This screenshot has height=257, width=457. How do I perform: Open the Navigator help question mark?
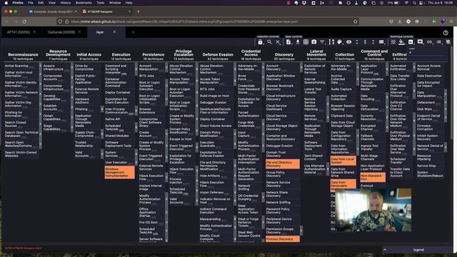click(x=446, y=33)
